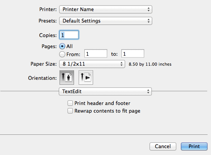
Task: Select portrait orientation icon
Action: [x=67, y=78]
